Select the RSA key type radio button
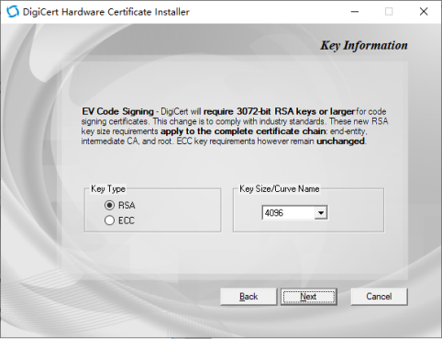The height and width of the screenshot is (339, 442). tap(109, 205)
